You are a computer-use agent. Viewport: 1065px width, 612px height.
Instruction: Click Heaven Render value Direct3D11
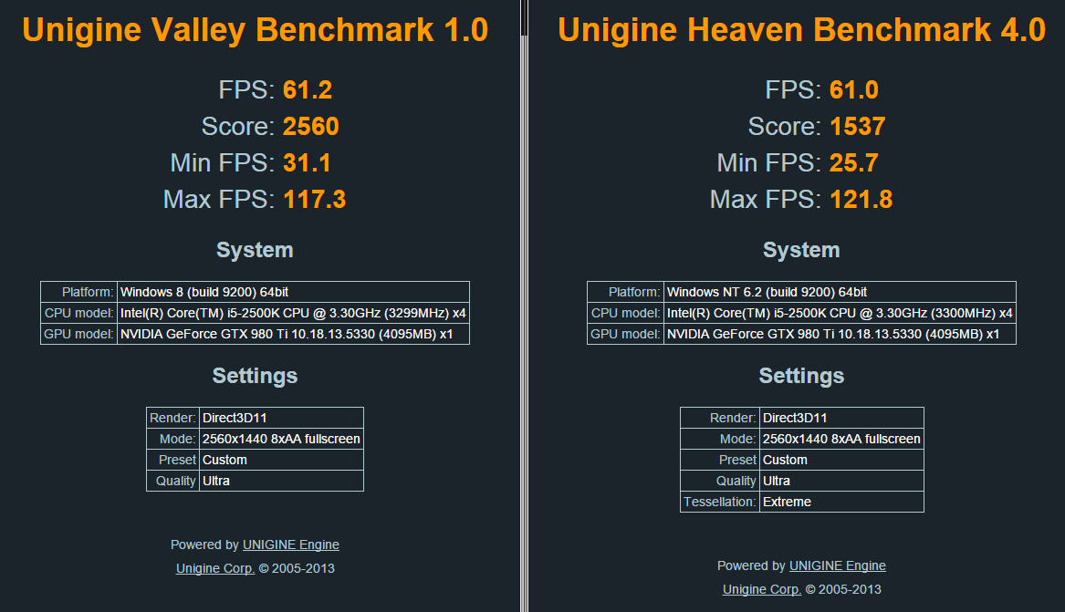pos(841,419)
